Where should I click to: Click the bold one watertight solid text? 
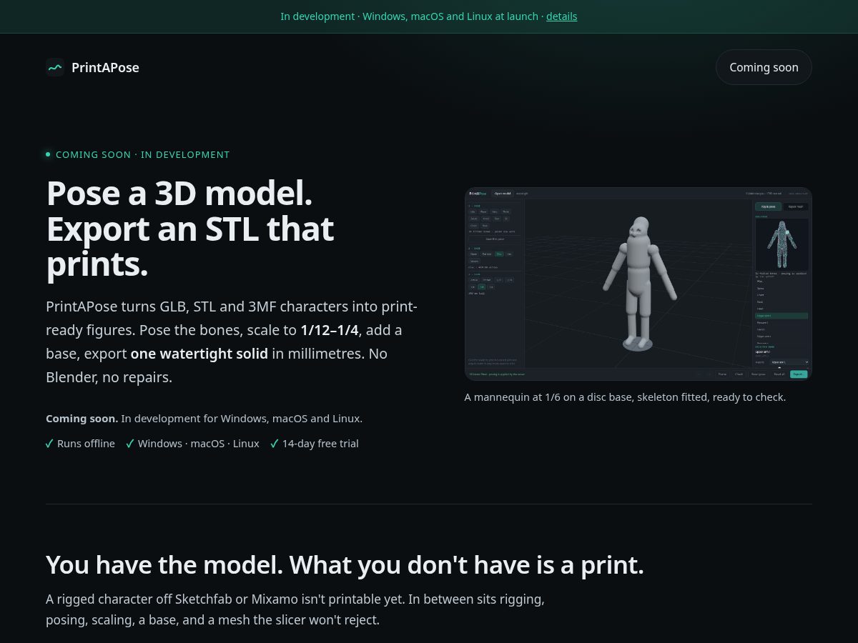199,354
